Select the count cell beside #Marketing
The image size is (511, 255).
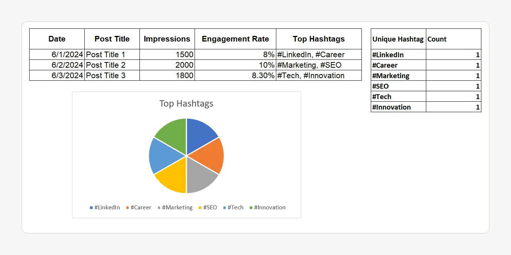point(454,76)
